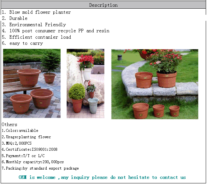Open the photo of pots on the bench
Viewport: 207px width, 184px height.
(x=32, y=83)
